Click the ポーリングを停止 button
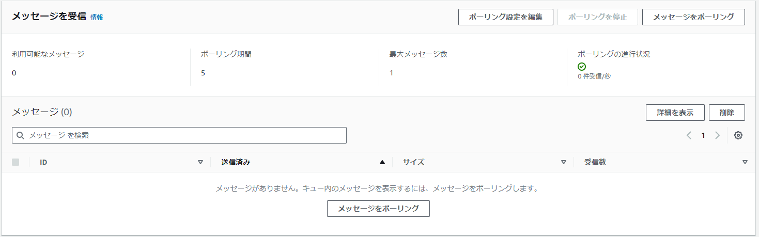Image resolution: width=759 pixels, height=237 pixels. click(x=598, y=17)
